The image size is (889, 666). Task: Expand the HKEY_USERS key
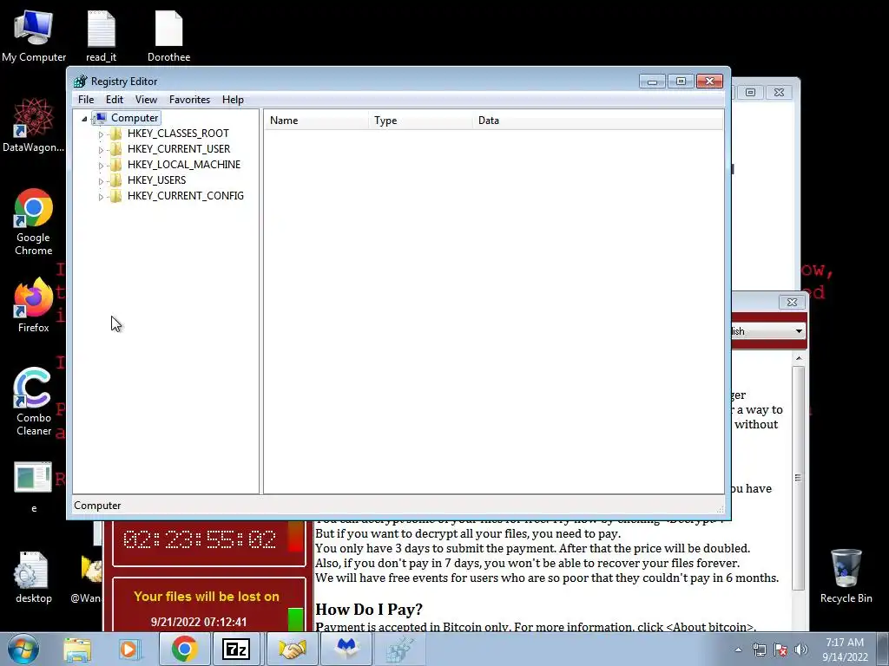101,180
